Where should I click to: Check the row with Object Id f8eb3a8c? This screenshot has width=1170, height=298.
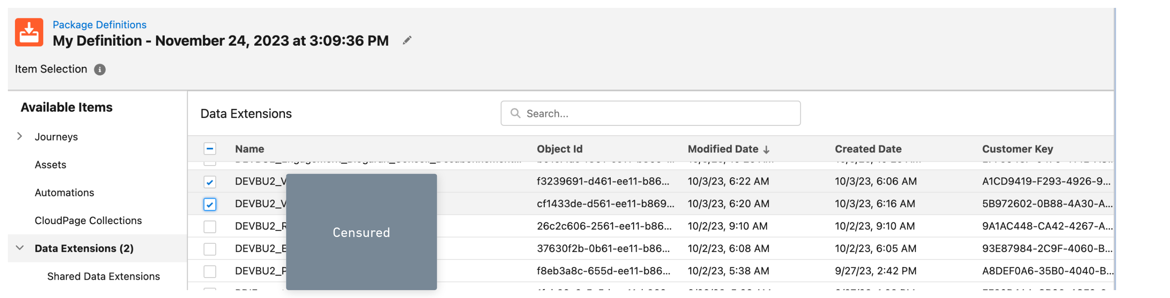pyautogui.click(x=210, y=271)
